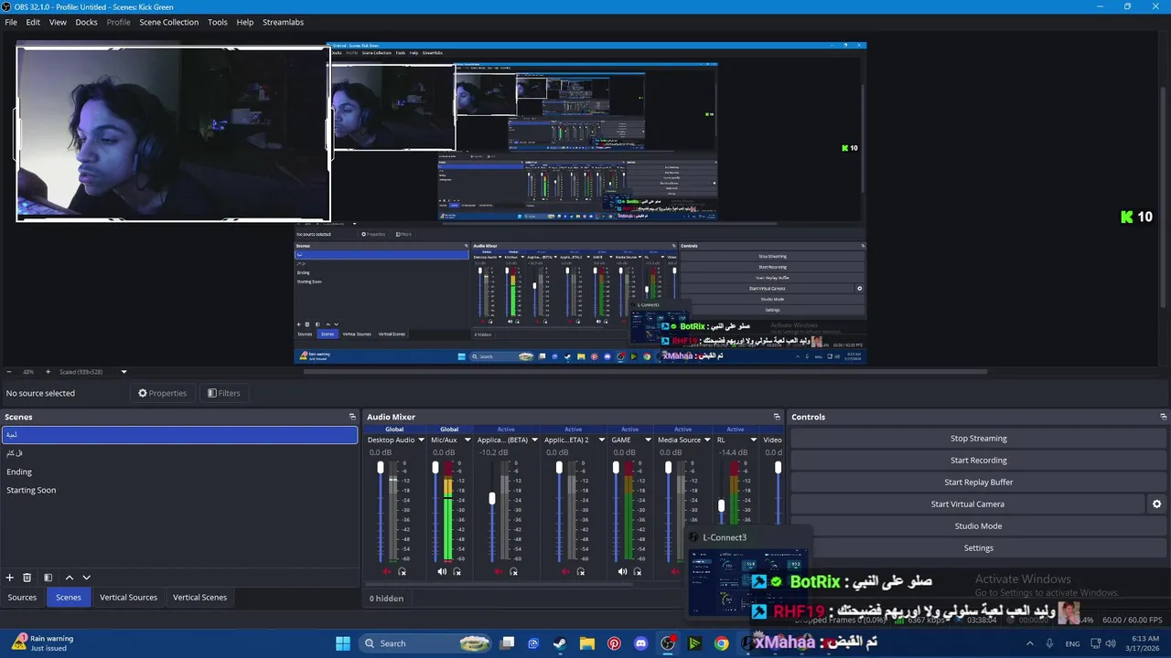The image size is (1171, 658).
Task: Toggle monitoring for GAME channel
Action: click(638, 572)
